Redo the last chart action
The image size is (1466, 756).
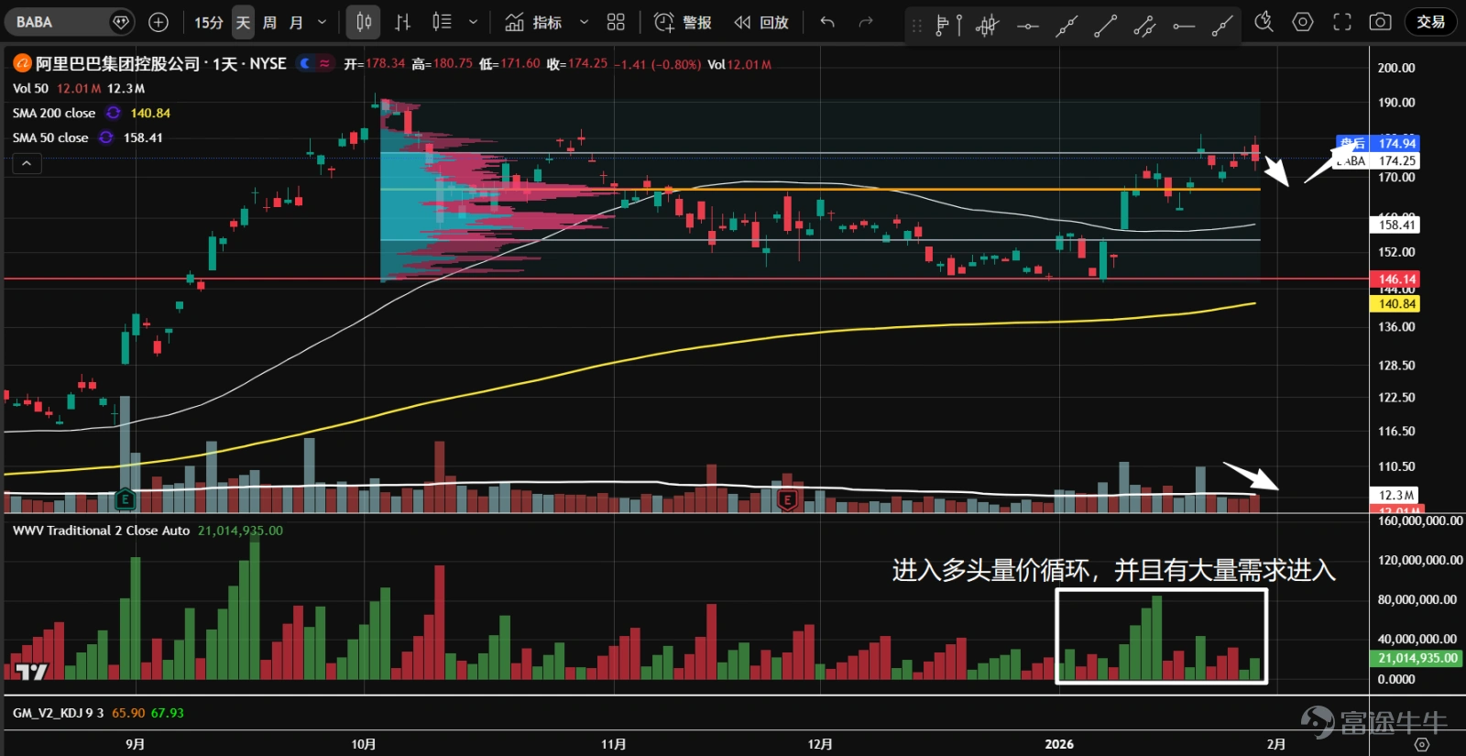pos(866,22)
